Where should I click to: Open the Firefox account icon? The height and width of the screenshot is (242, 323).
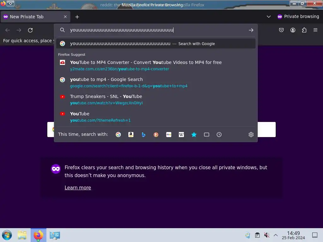(x=293, y=30)
